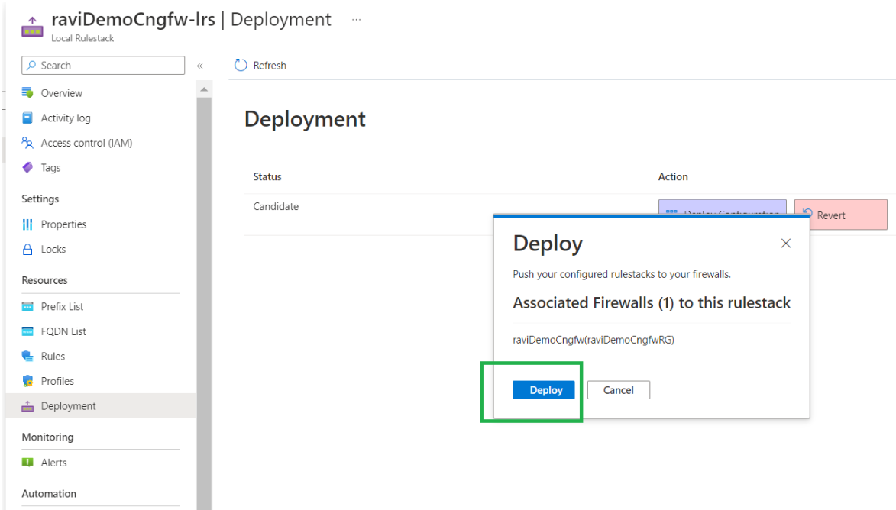Click the FQDN List icon

pyautogui.click(x=27, y=331)
